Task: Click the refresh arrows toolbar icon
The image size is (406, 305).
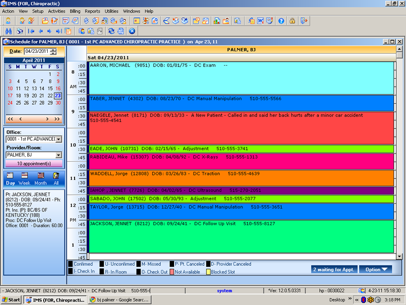Action: click(111, 31)
